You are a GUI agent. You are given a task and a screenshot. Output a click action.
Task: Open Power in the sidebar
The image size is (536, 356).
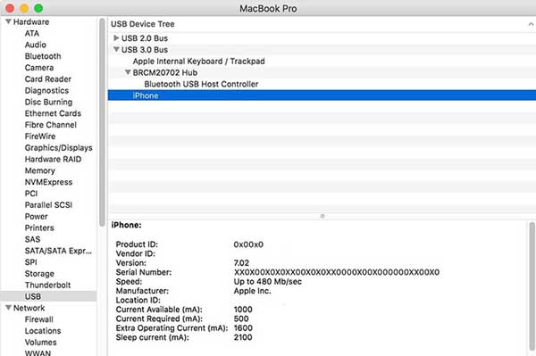click(x=37, y=217)
